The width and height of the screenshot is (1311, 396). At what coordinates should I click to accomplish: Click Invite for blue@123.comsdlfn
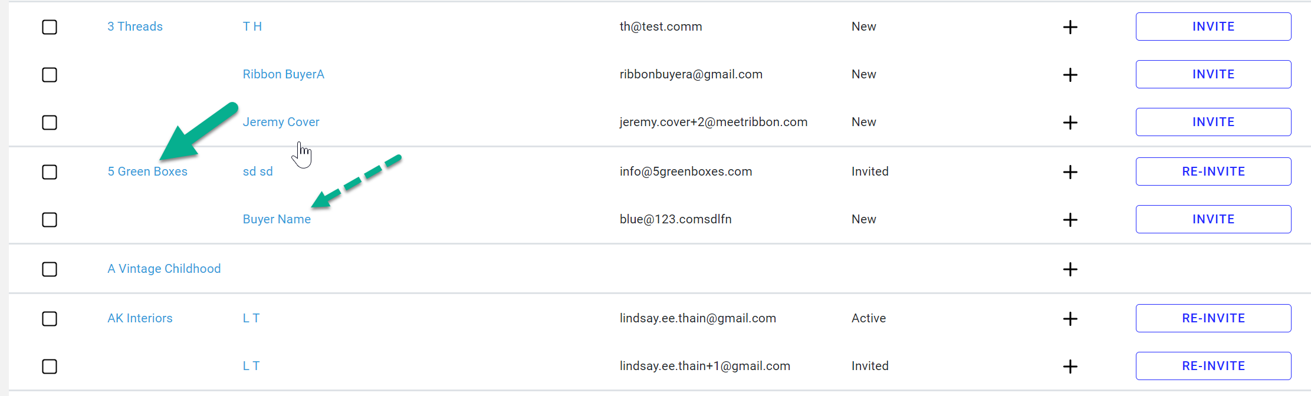tap(1213, 219)
